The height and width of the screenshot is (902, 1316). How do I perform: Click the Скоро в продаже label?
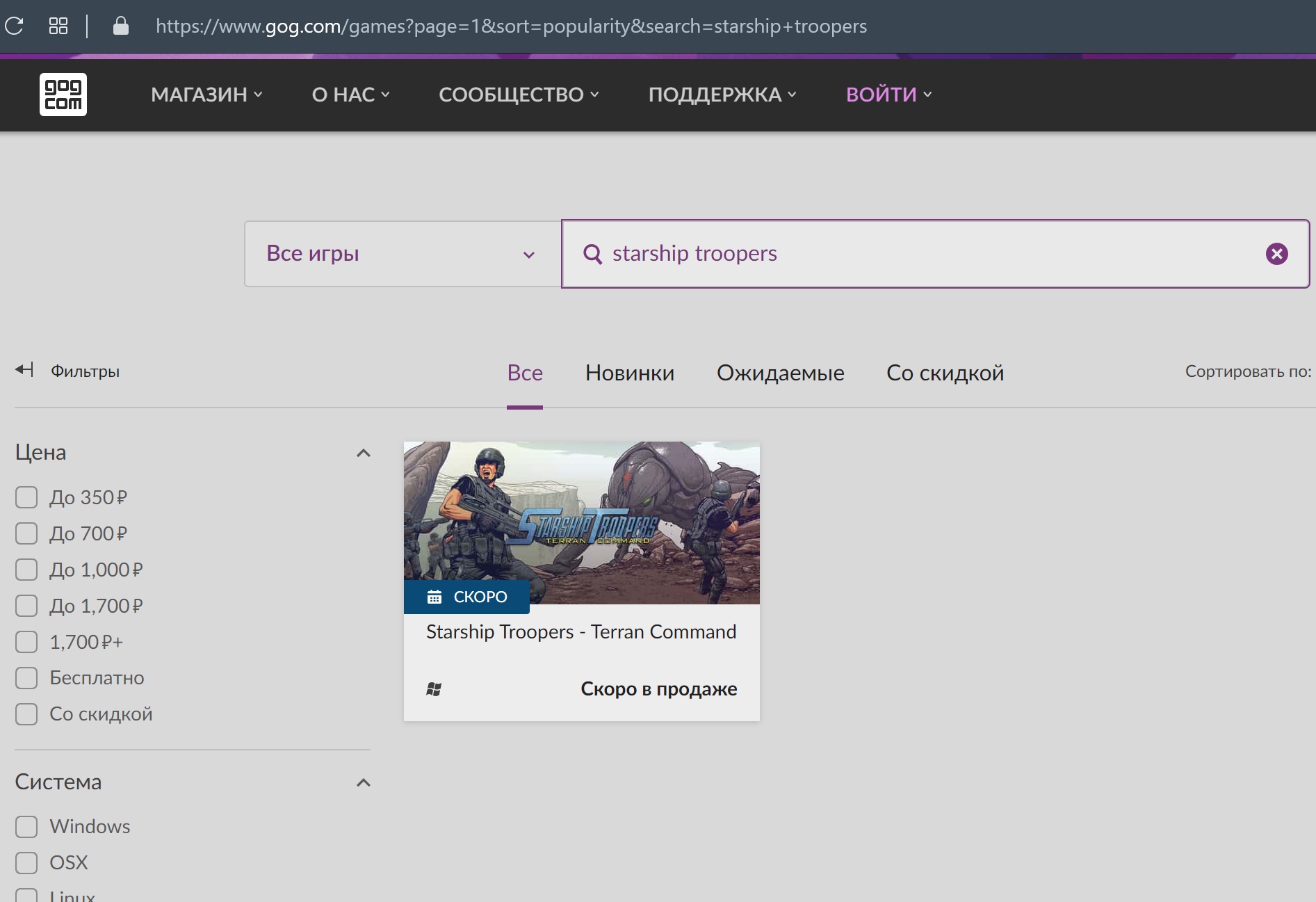pyautogui.click(x=659, y=688)
